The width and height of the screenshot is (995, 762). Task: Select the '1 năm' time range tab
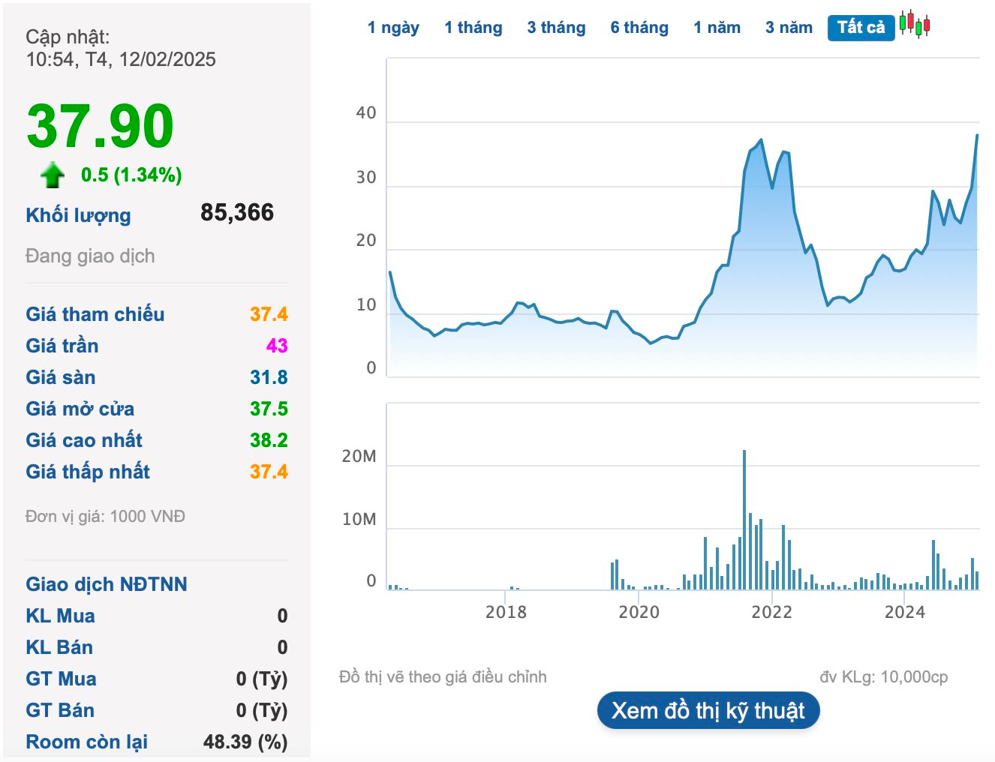[717, 28]
